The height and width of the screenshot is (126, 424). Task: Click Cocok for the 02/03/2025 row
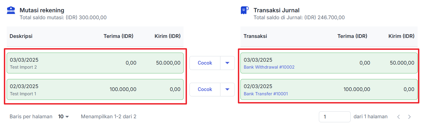(x=205, y=89)
